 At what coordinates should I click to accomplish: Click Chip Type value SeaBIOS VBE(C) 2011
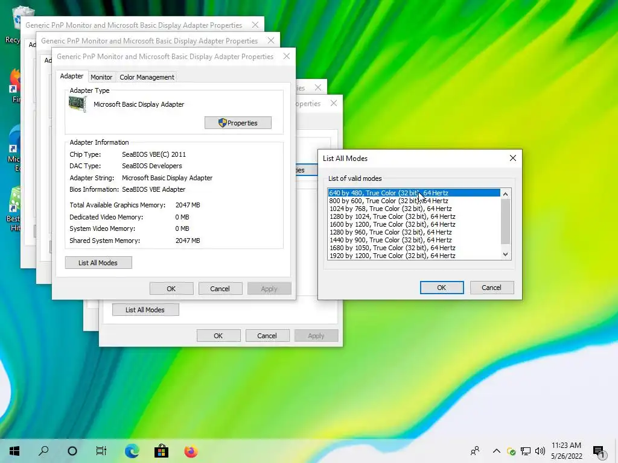(x=154, y=154)
